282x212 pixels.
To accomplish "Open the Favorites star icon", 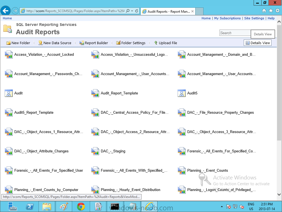I will click(x=271, y=11).
